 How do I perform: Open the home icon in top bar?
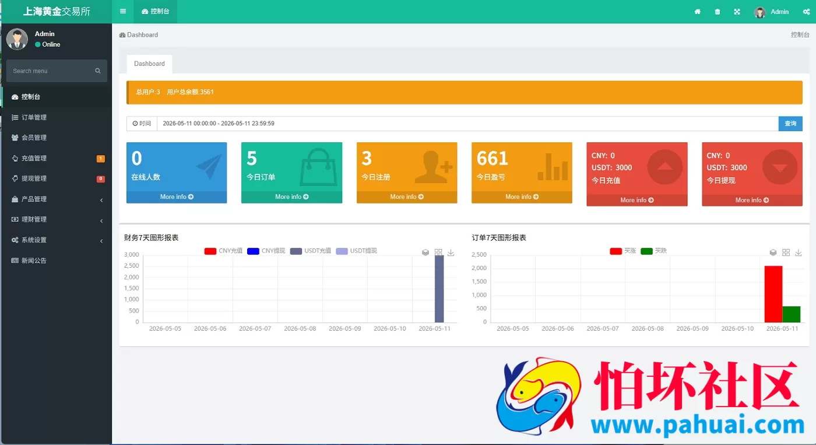(697, 12)
